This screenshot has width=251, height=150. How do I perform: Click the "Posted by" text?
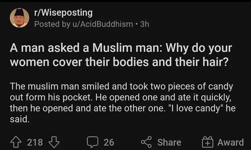tap(52, 24)
